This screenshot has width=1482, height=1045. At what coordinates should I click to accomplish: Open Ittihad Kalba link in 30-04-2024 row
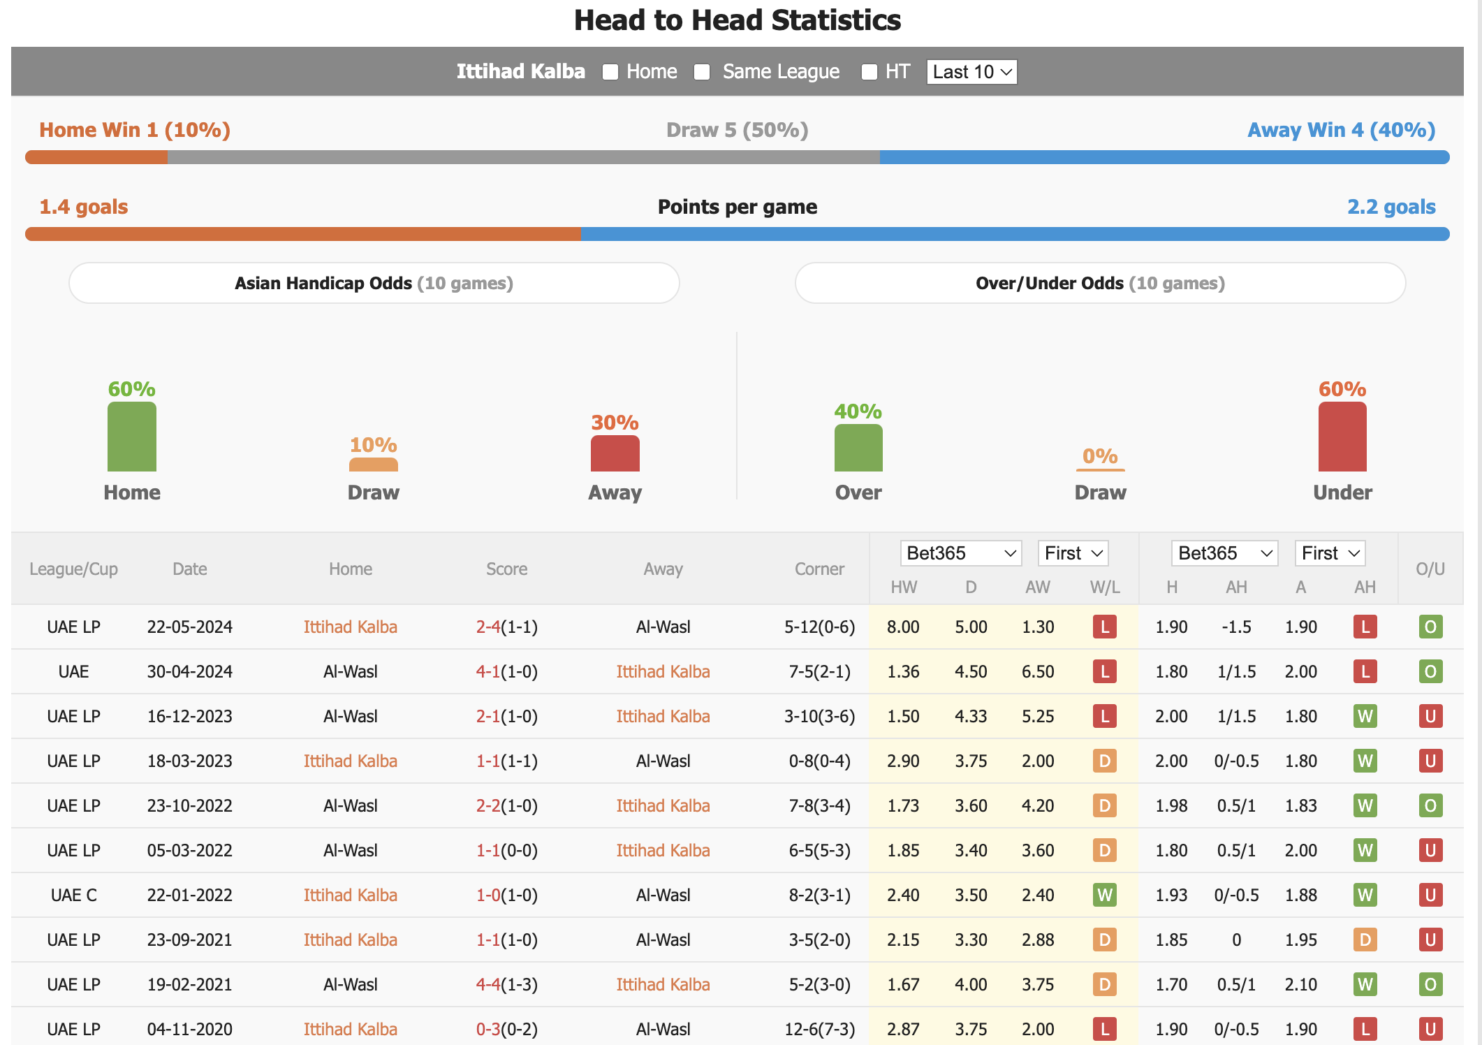point(663,671)
